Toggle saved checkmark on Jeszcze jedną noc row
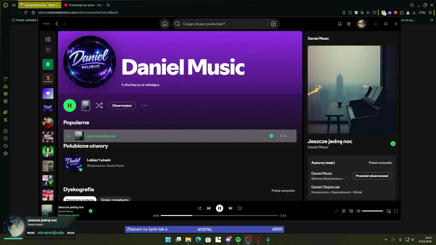This screenshot has width=436, height=245. pos(271,136)
